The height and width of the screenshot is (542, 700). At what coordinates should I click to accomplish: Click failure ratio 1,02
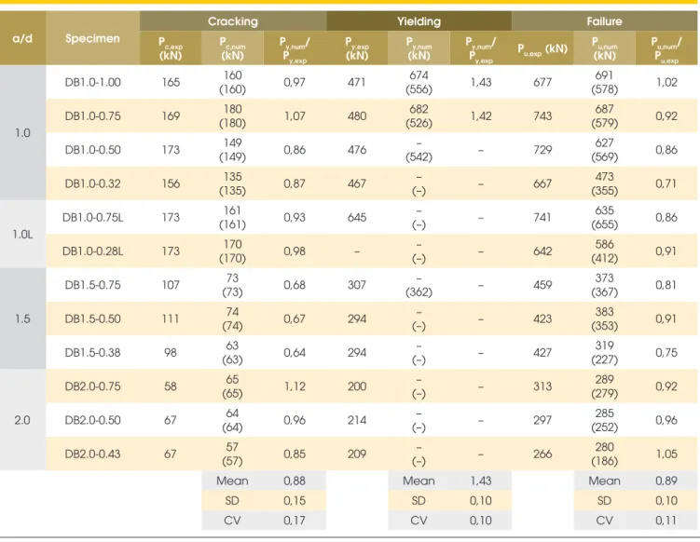click(666, 82)
